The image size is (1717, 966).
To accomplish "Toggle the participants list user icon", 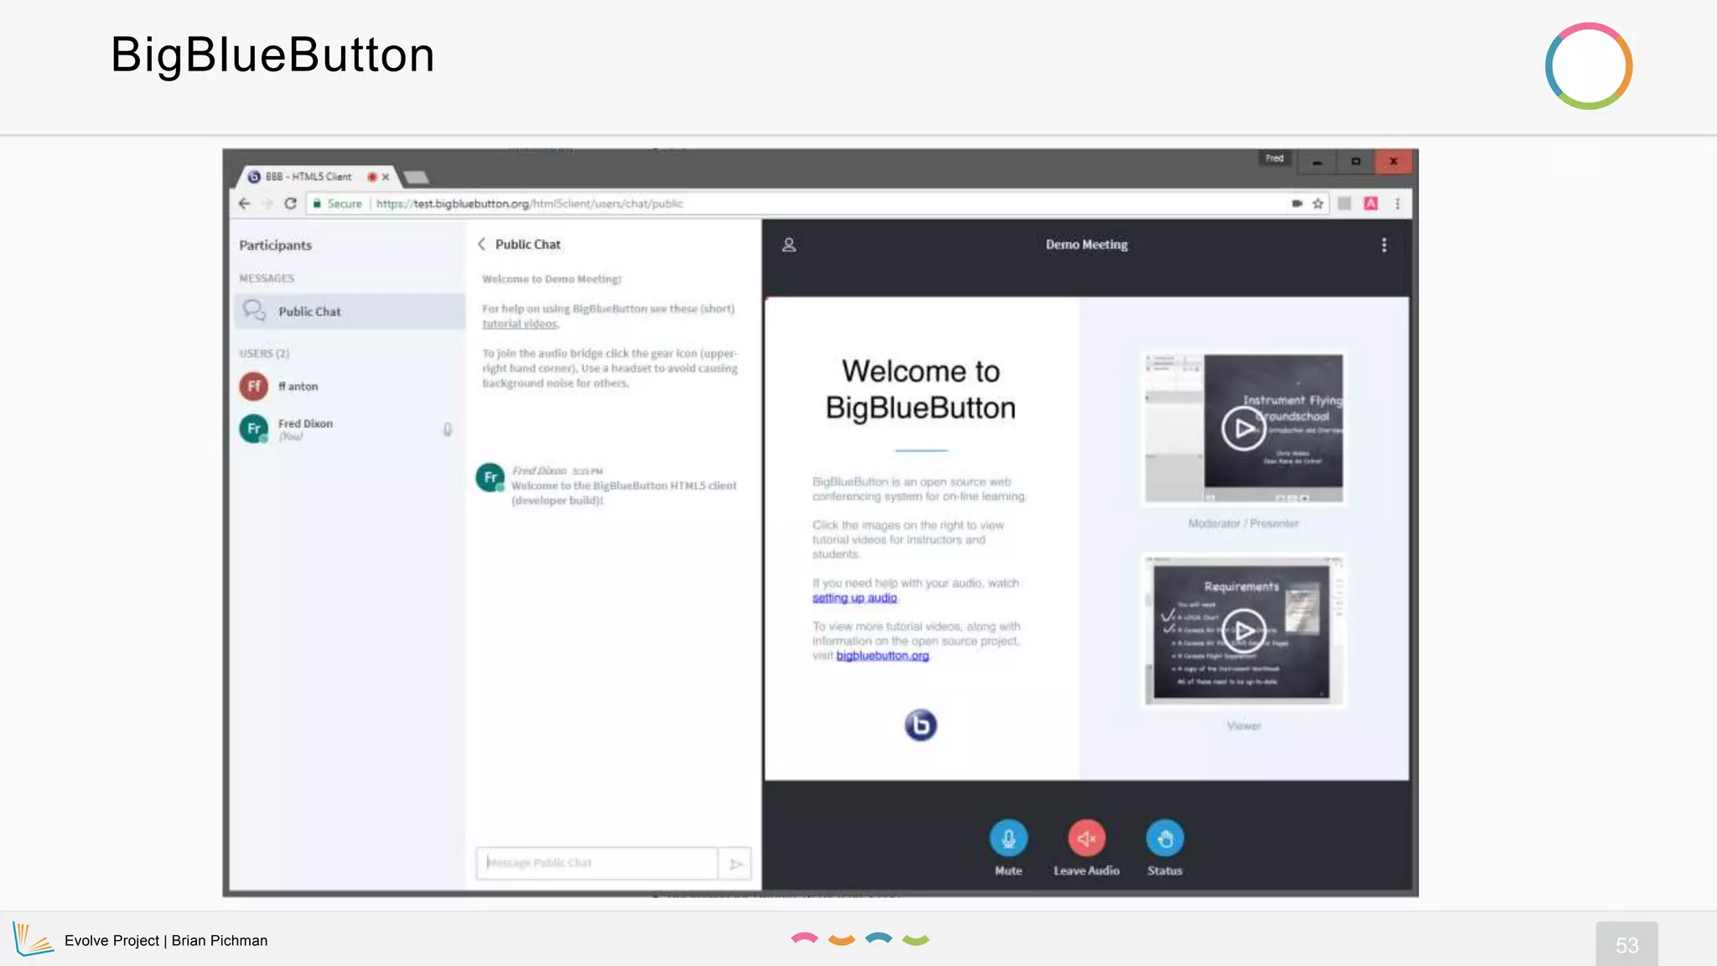I will [x=789, y=245].
